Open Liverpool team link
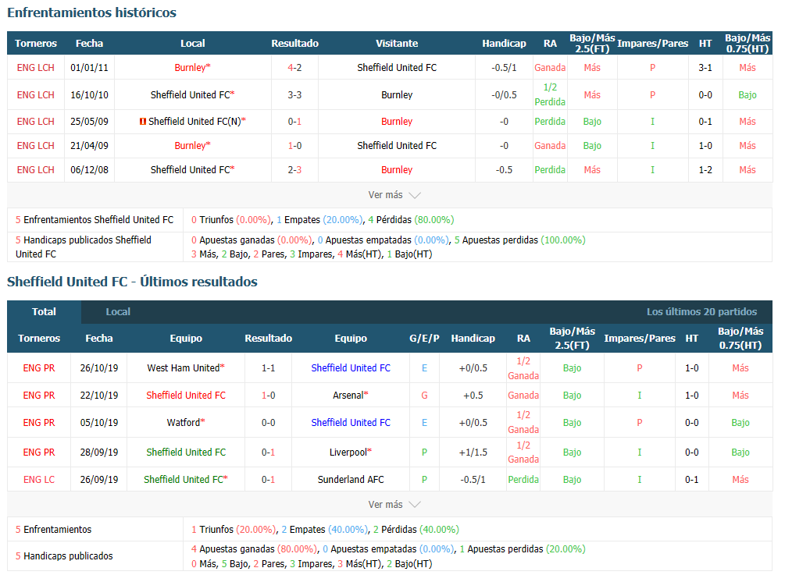This screenshot has width=785, height=575. point(351,452)
